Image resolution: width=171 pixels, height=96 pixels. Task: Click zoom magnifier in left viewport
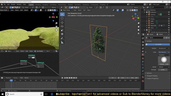point(56,23)
